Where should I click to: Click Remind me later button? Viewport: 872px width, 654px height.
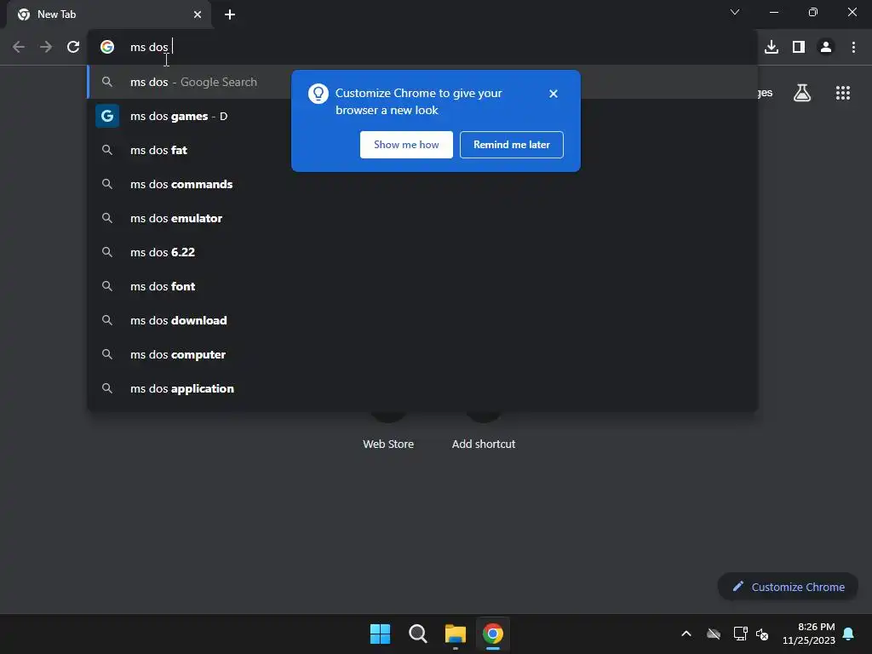pyautogui.click(x=512, y=145)
